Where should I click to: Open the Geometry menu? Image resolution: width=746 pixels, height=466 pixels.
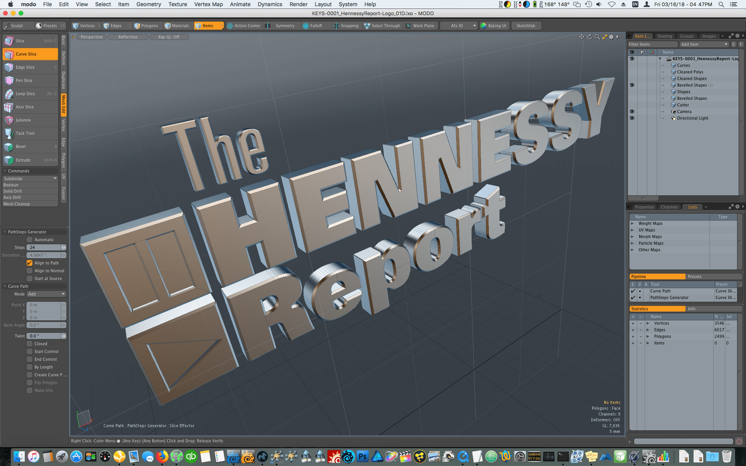[148, 4]
